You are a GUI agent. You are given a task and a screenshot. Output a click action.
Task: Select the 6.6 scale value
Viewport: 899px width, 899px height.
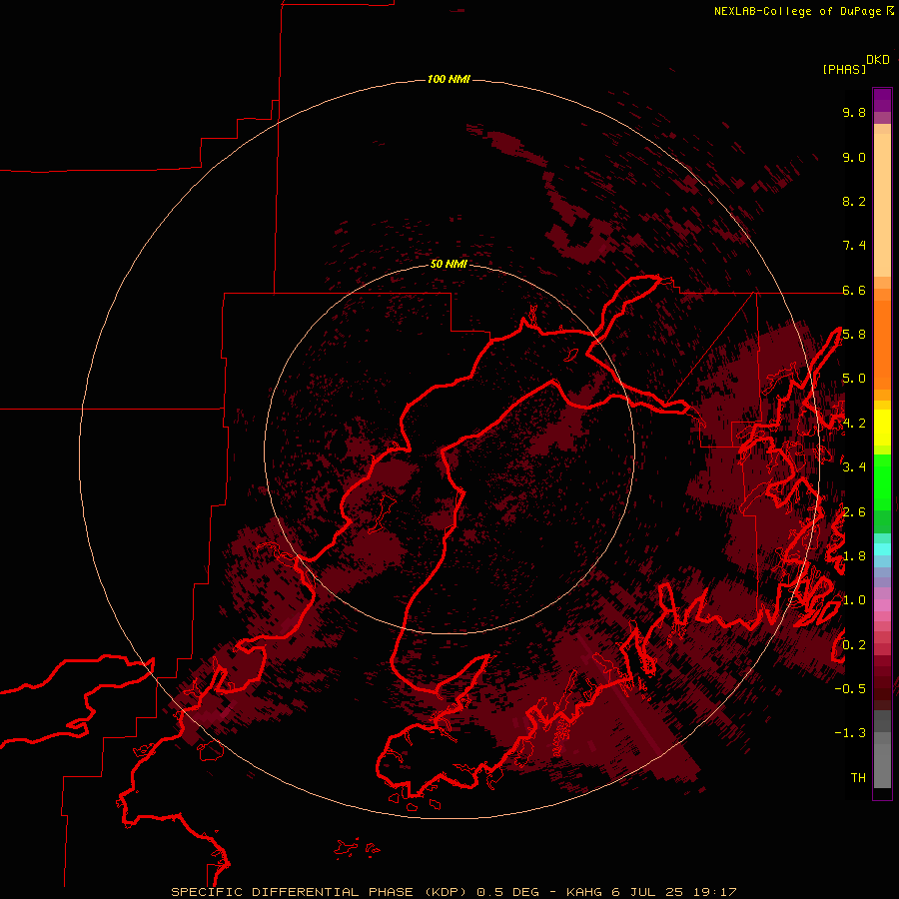[x=854, y=290]
